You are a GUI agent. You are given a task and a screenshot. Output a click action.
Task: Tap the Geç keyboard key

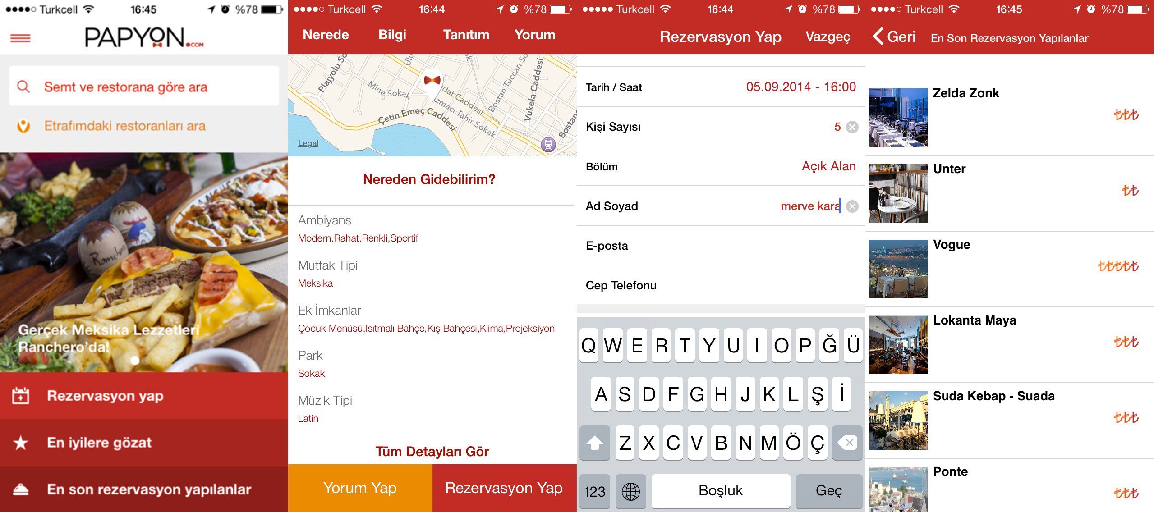coord(829,491)
